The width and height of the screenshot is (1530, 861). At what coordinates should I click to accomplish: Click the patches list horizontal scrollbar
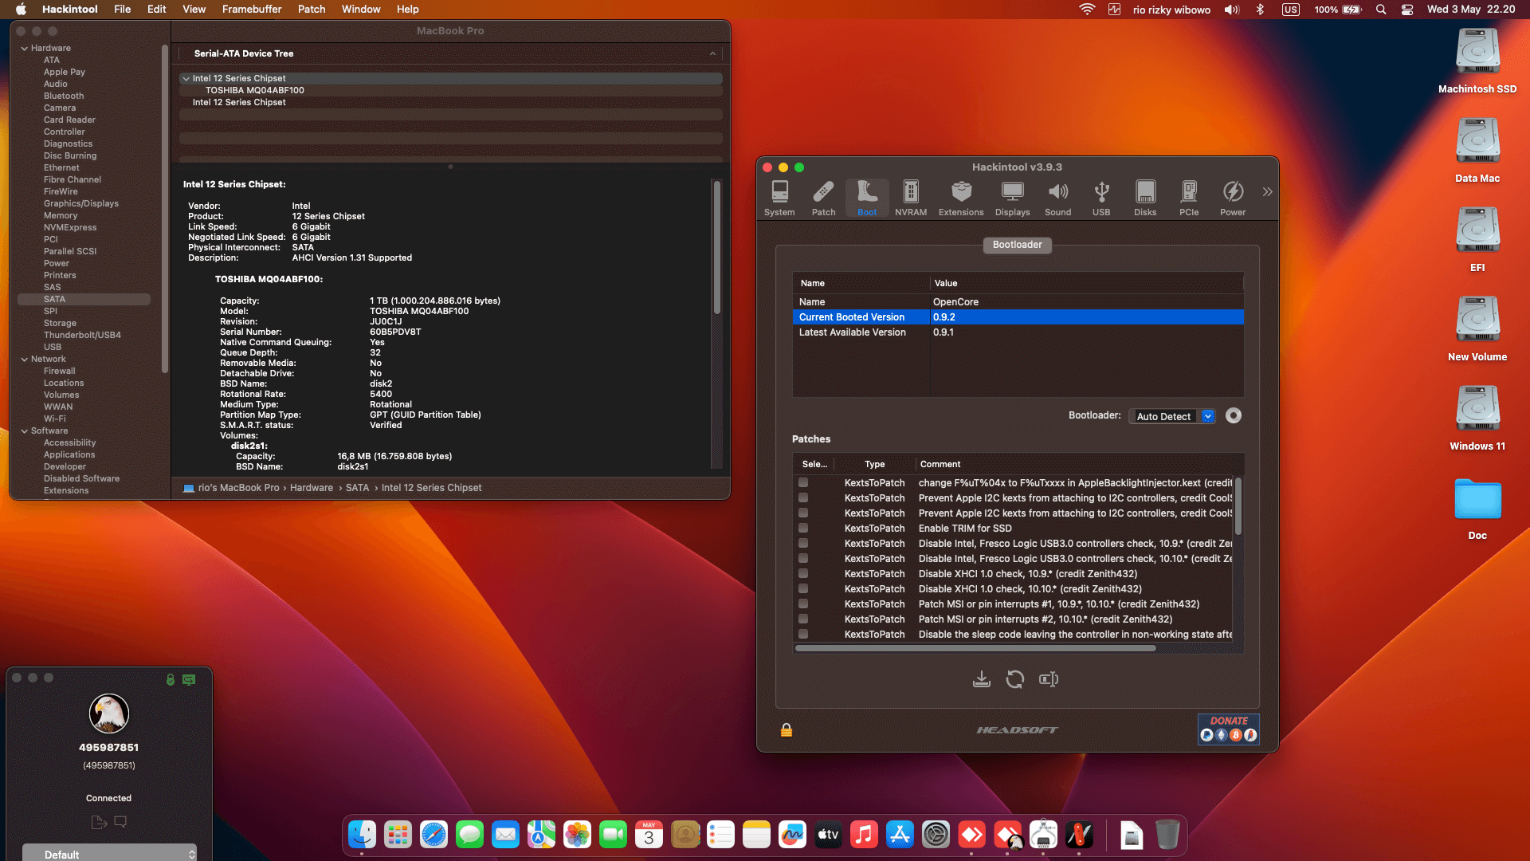tap(975, 649)
